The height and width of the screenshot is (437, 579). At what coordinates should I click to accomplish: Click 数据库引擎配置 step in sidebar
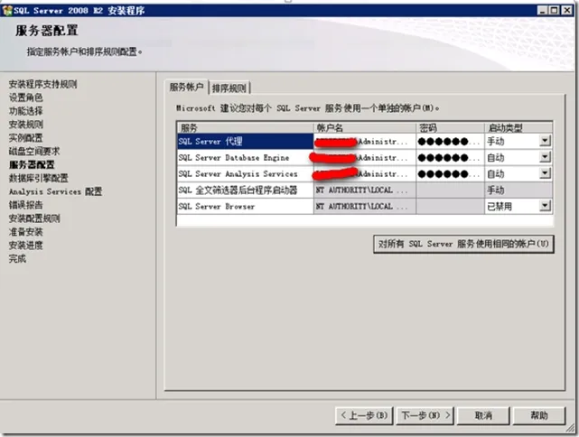point(39,178)
